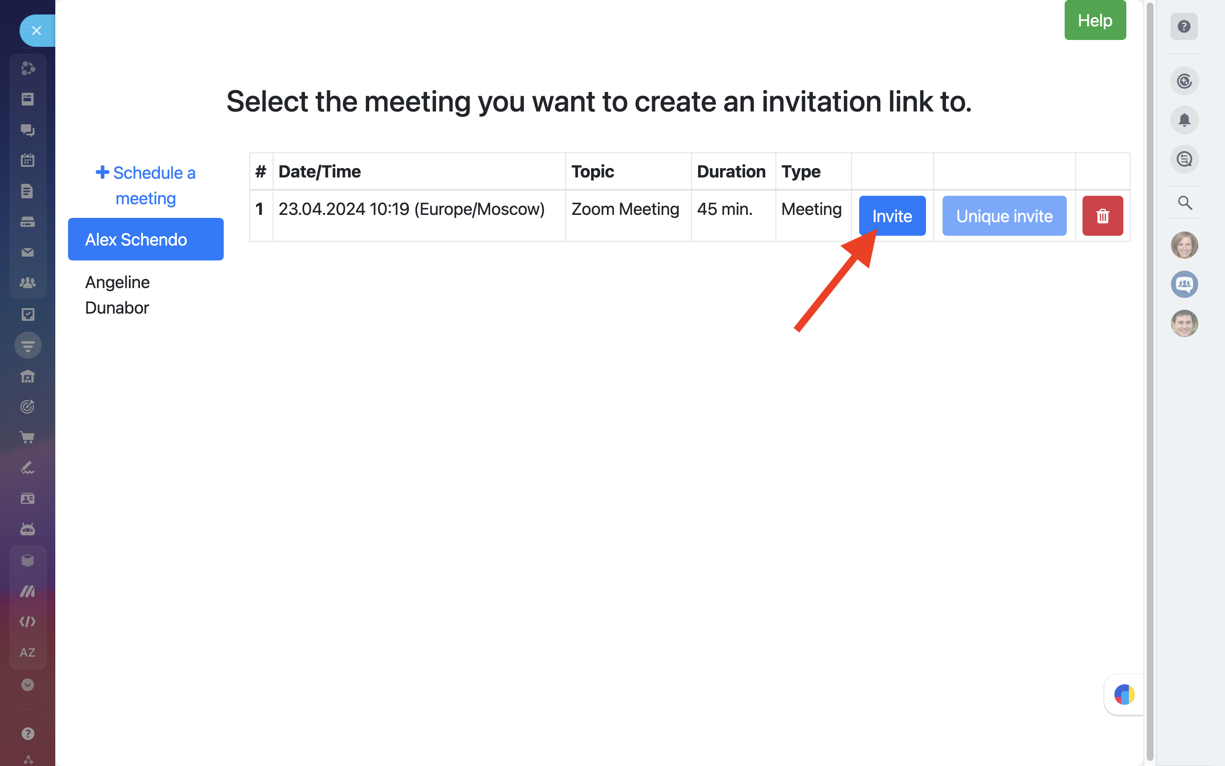Screen dimensions: 1225x766
Task: Click the green Help button
Action: coord(1095,20)
